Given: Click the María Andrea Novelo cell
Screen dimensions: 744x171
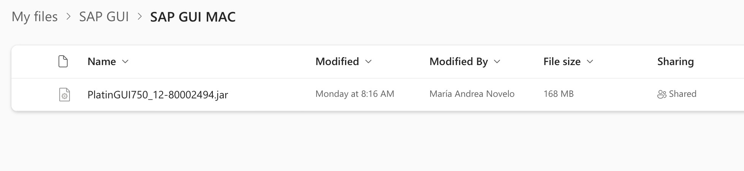Looking at the screenshot, I should tap(472, 94).
